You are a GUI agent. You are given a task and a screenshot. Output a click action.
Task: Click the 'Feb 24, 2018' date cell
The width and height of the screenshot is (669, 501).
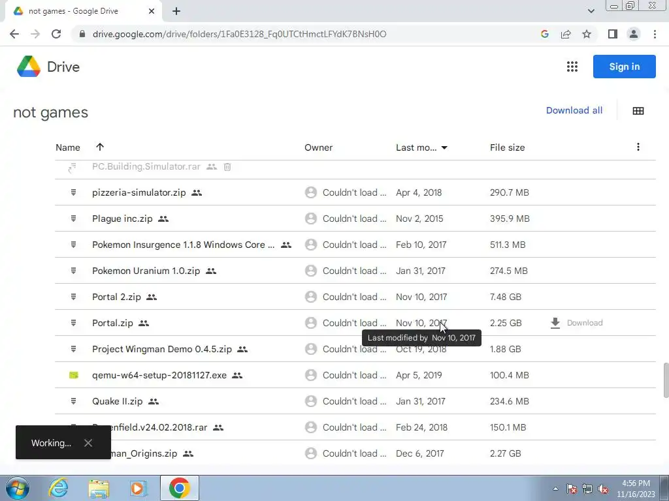point(421,427)
